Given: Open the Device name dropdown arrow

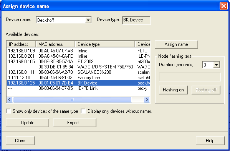Looking at the screenshot, I should tap(88, 20).
